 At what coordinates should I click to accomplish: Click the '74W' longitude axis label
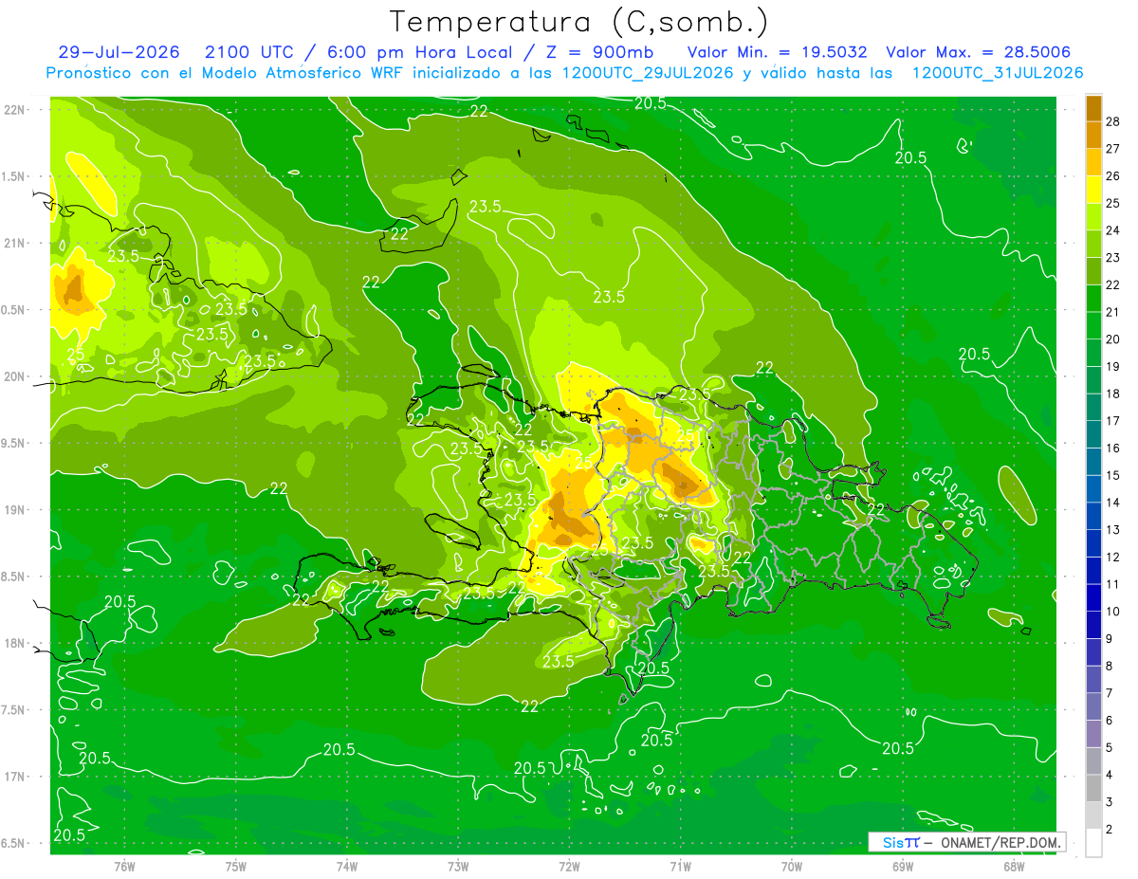(x=347, y=866)
